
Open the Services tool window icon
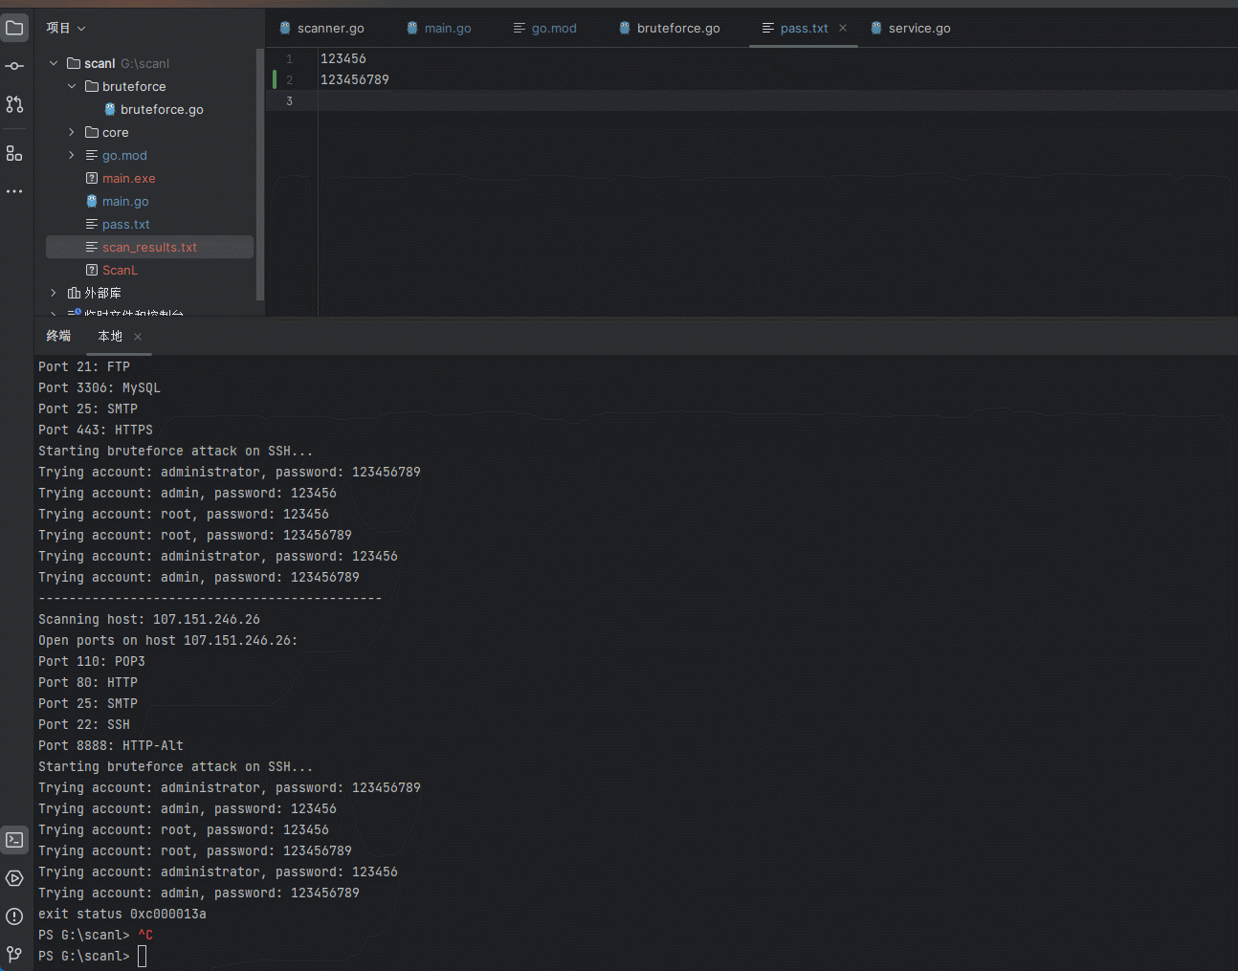(x=14, y=878)
